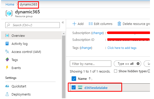Click the 'Resource group' subtitle text
Screen dimensions: 154x99
[x=24, y=16]
